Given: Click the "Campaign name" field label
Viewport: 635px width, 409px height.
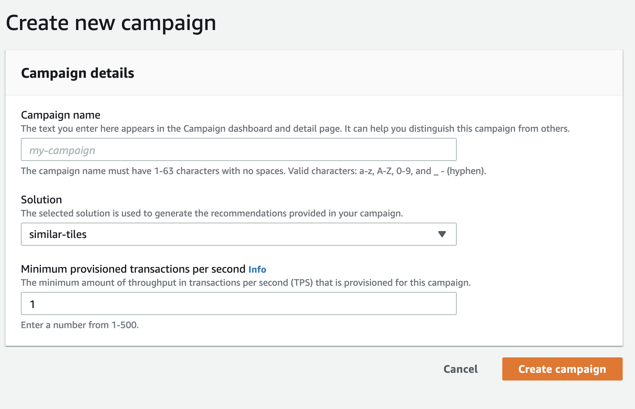Looking at the screenshot, I should (x=61, y=115).
